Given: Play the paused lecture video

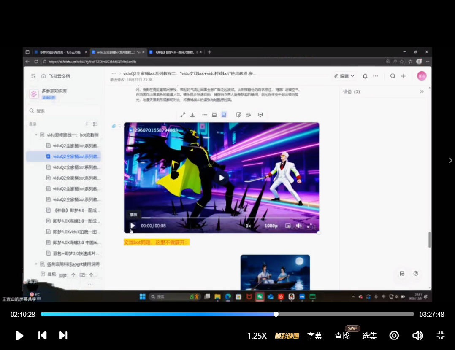Looking at the screenshot, I should pos(19,336).
